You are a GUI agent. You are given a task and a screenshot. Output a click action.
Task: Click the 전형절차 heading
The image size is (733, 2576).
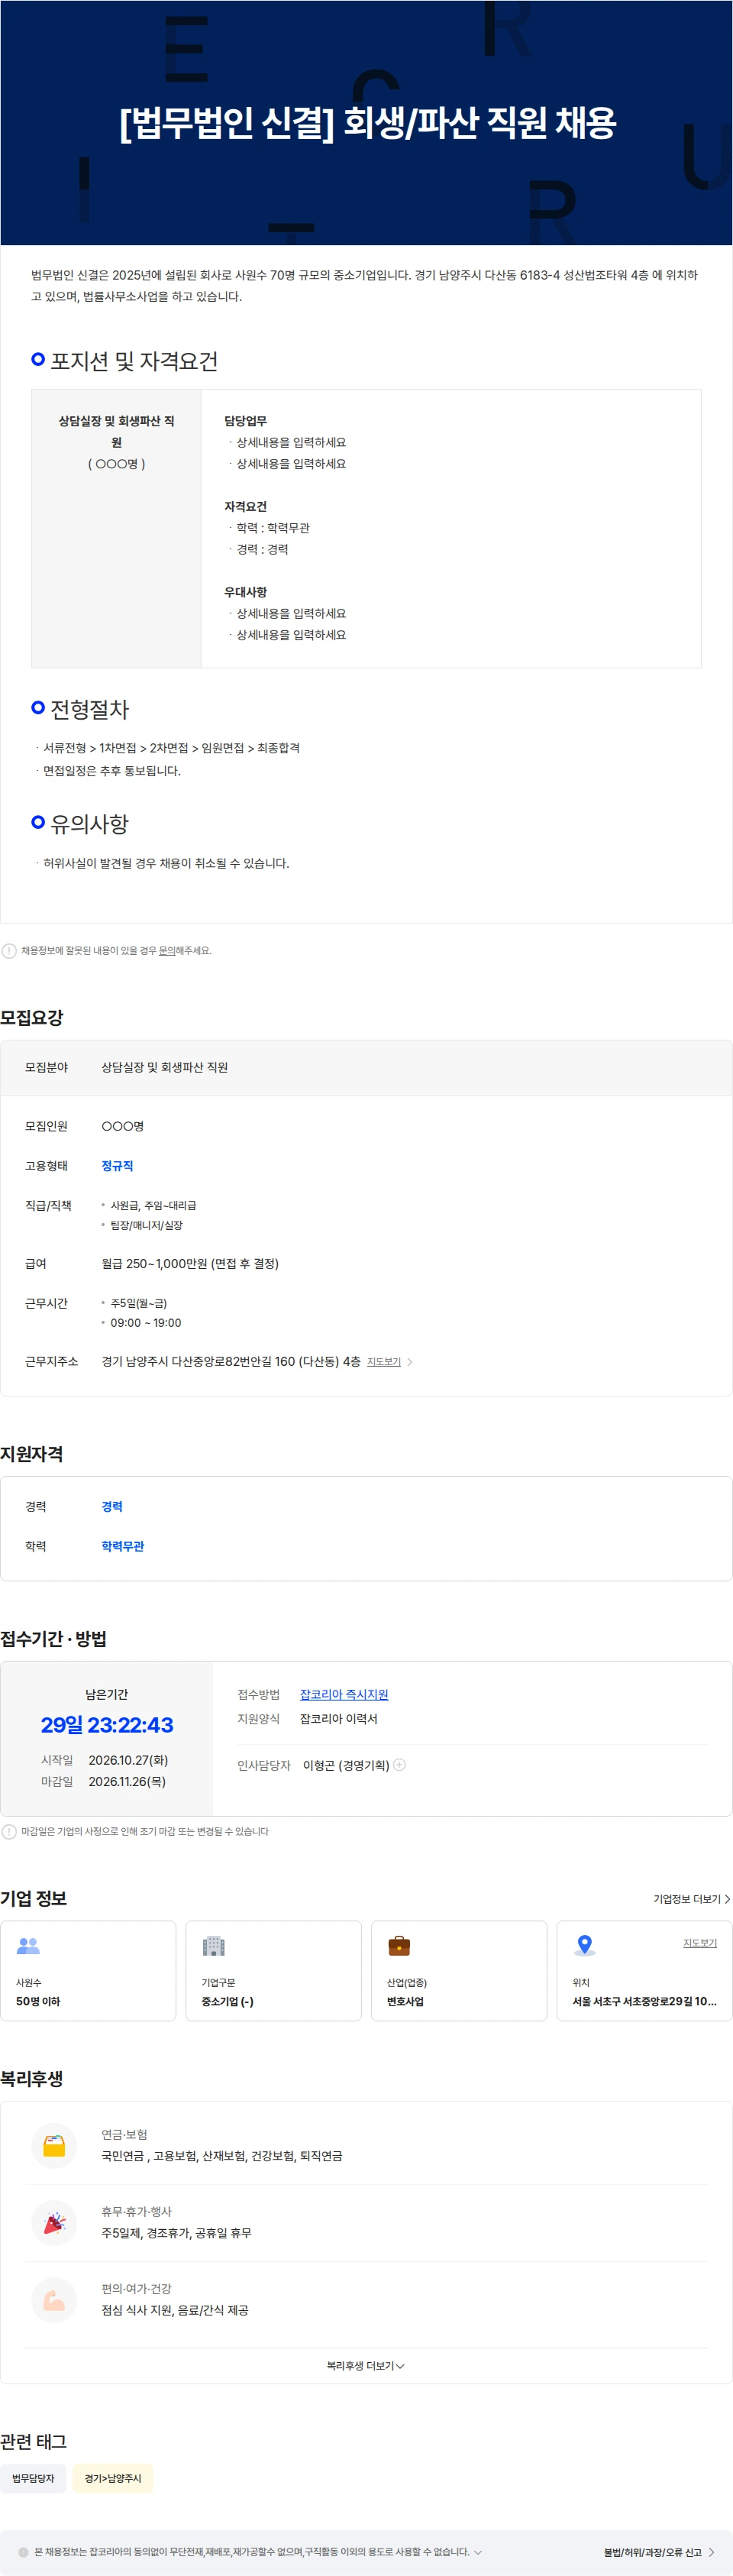[x=89, y=709]
